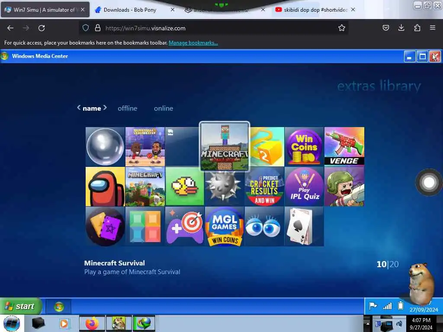Open the green globe taskbar icon

tap(144, 323)
